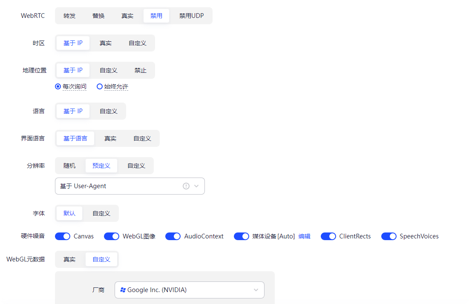Select the 始终允许 radio button
This screenshot has width=469, height=304.
99,86
